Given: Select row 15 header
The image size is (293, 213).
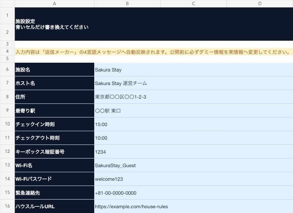Looking at the screenshot, I should [7, 192].
